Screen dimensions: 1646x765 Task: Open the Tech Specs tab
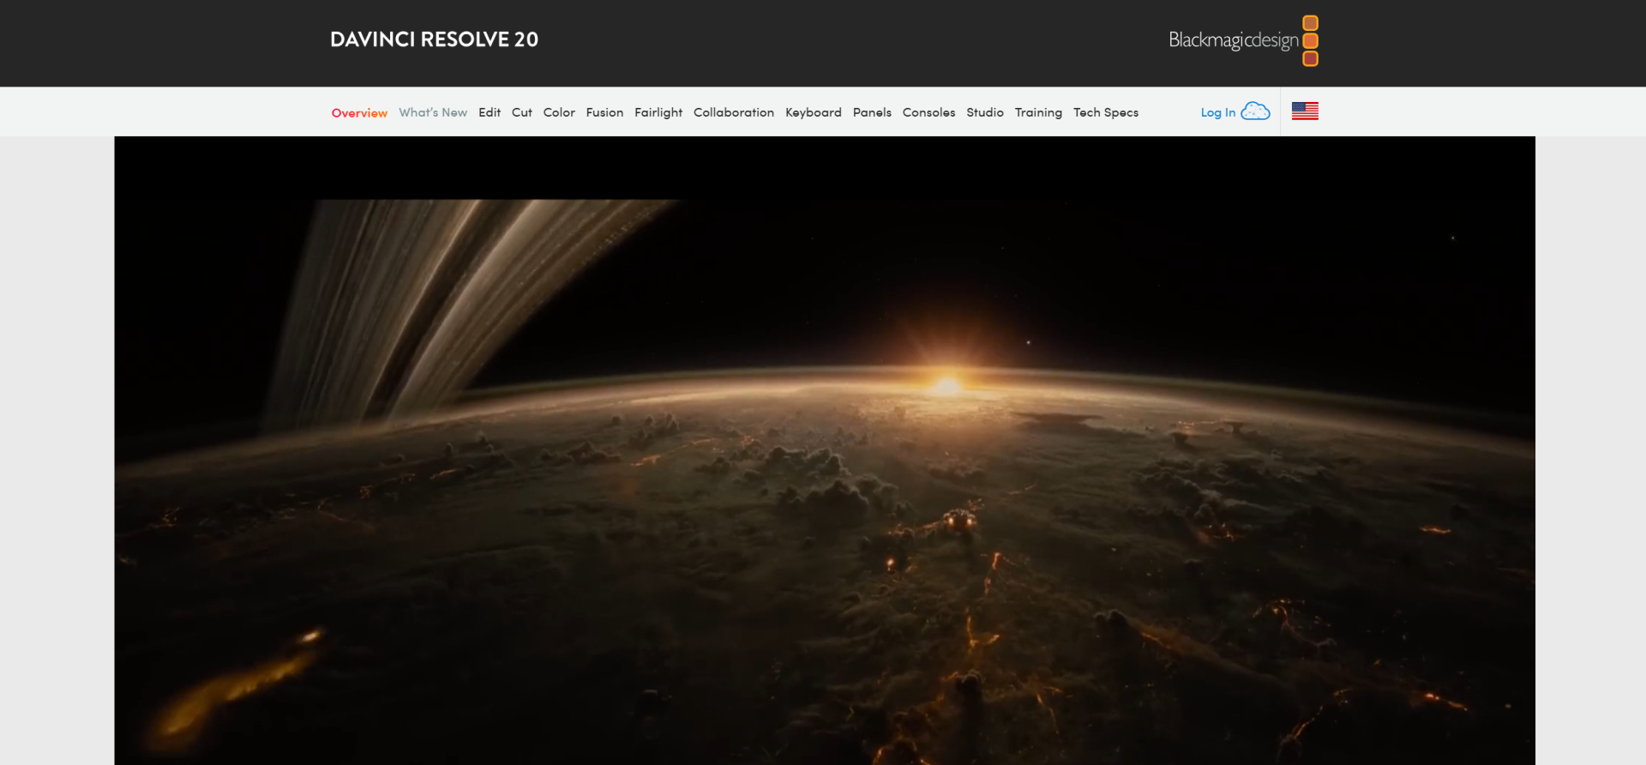tap(1105, 112)
